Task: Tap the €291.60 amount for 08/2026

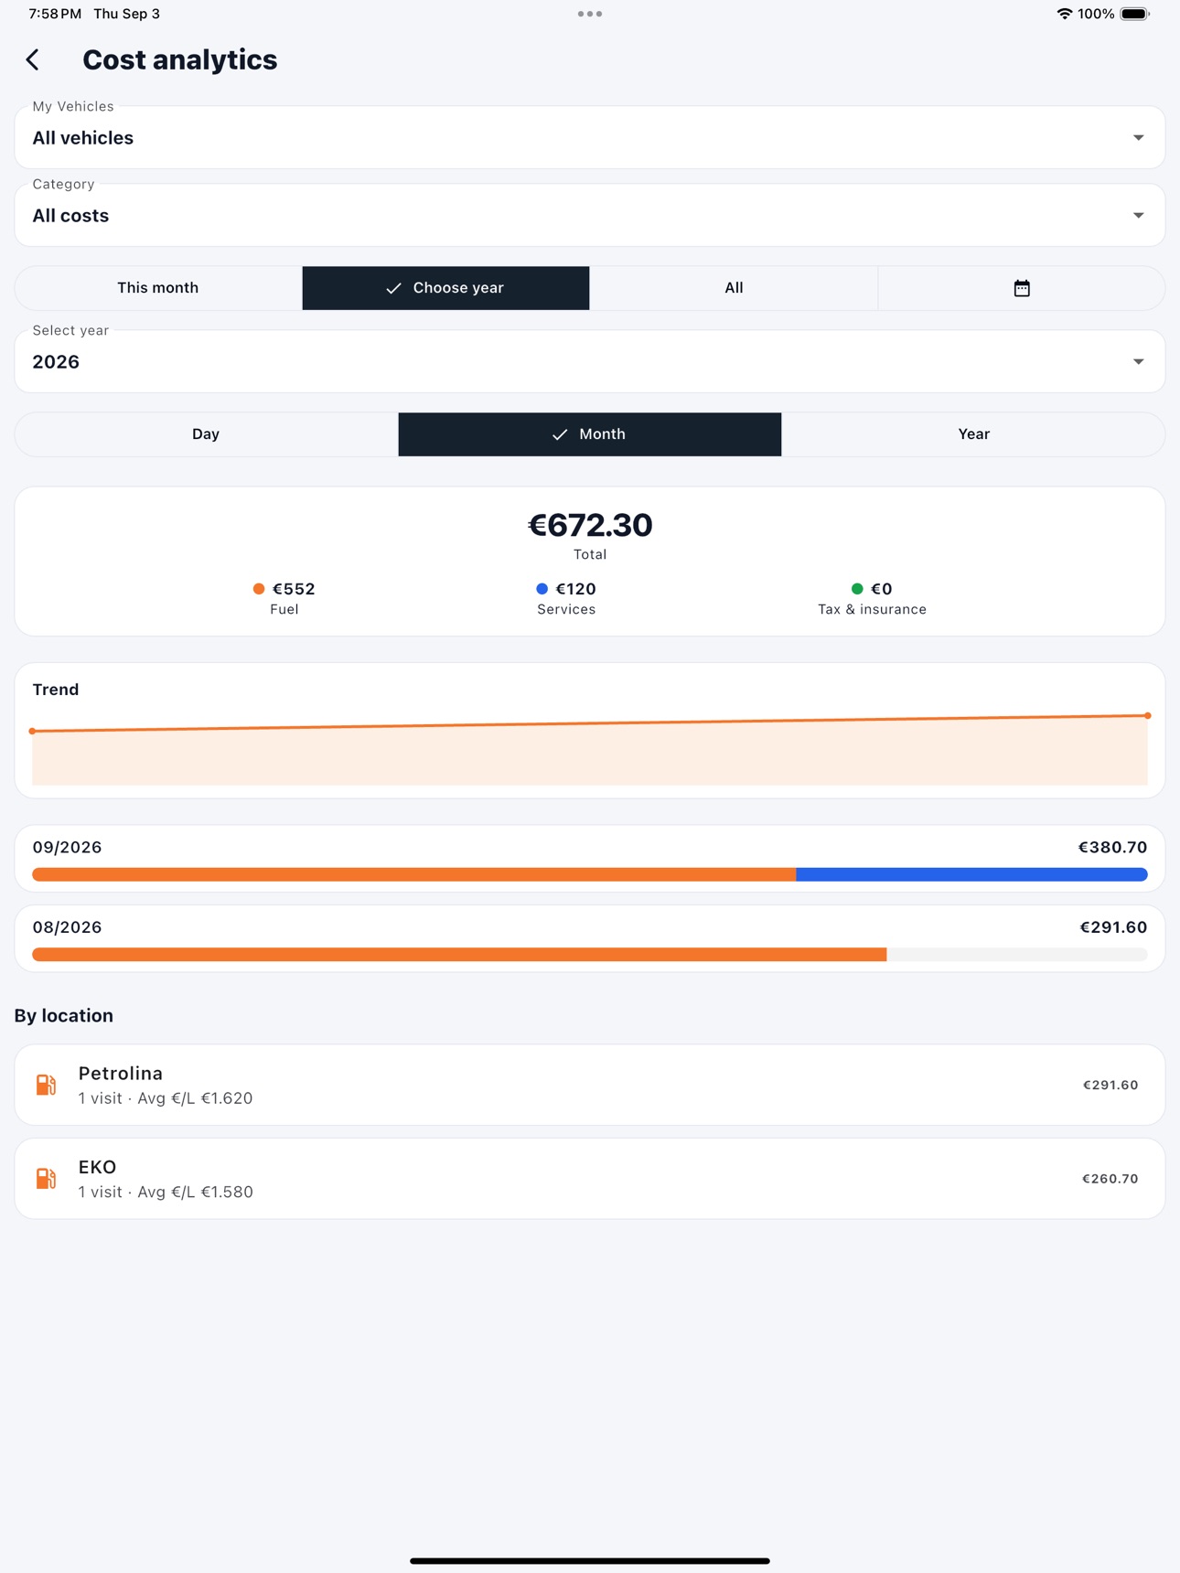Action: (1113, 927)
